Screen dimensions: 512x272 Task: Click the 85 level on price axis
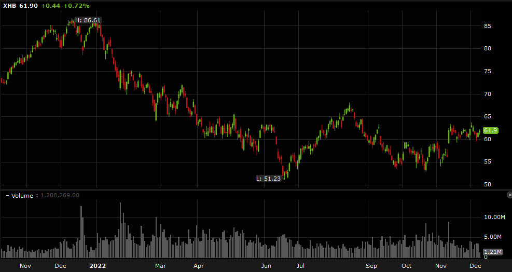click(x=487, y=26)
